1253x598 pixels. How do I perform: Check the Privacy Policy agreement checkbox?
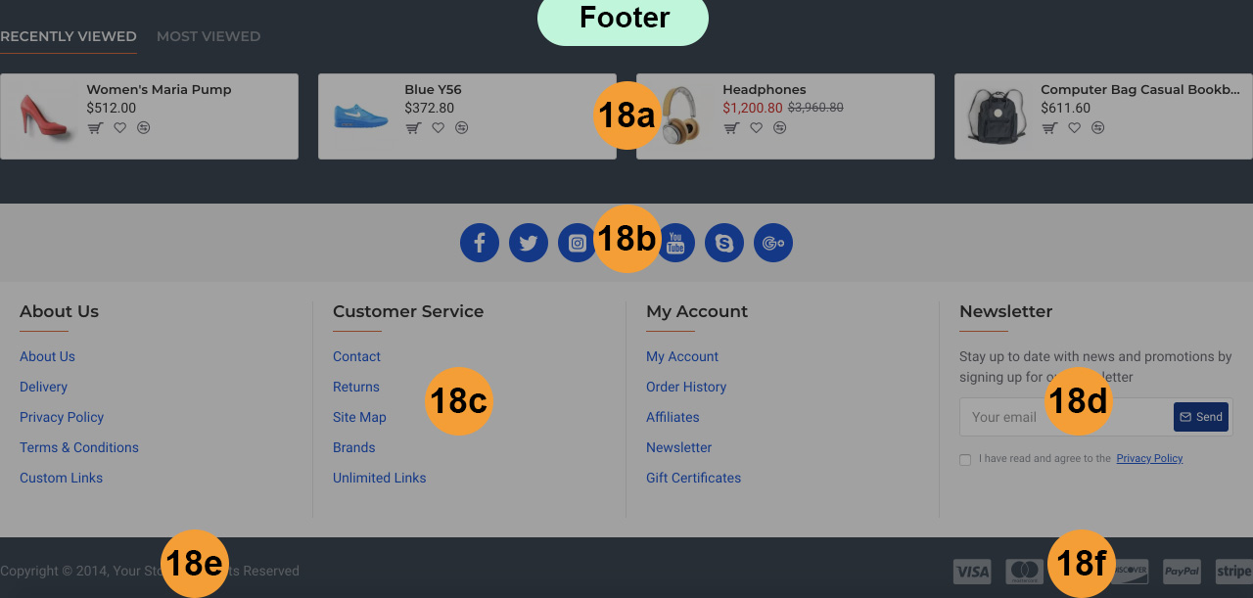pyautogui.click(x=965, y=460)
